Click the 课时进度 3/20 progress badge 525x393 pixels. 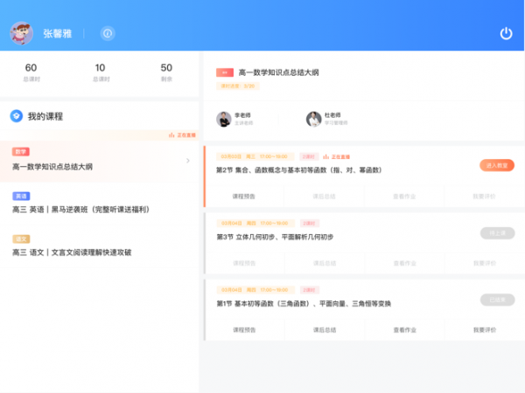click(236, 86)
